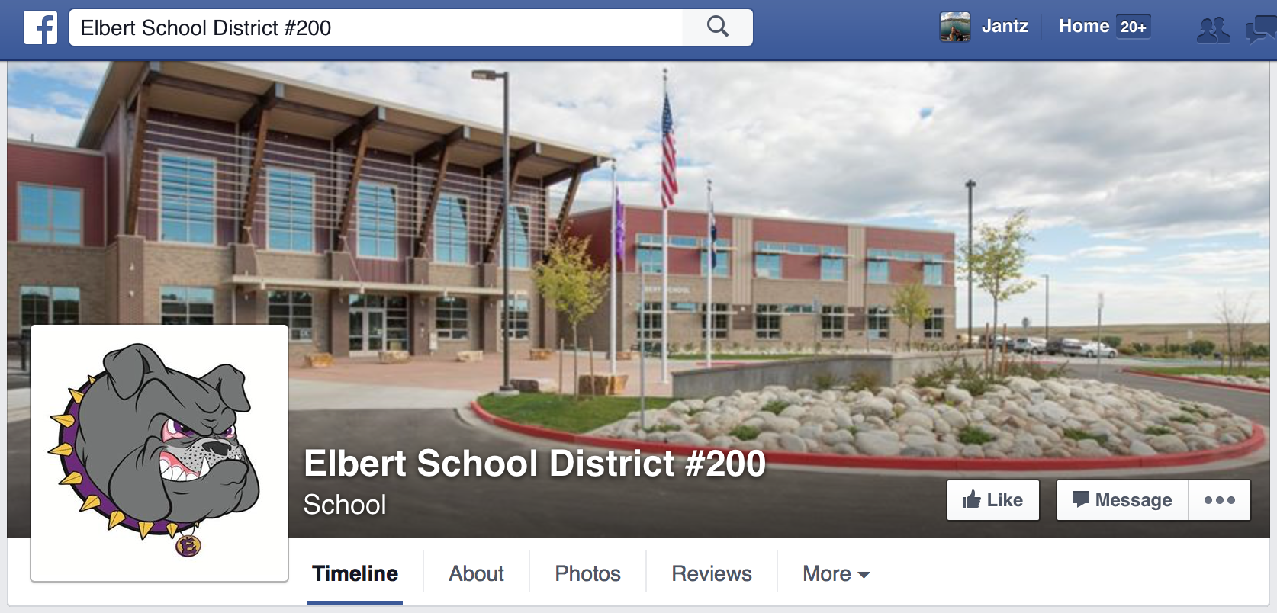
Task: Click the search magnifying glass icon
Action: pyautogui.click(x=717, y=27)
